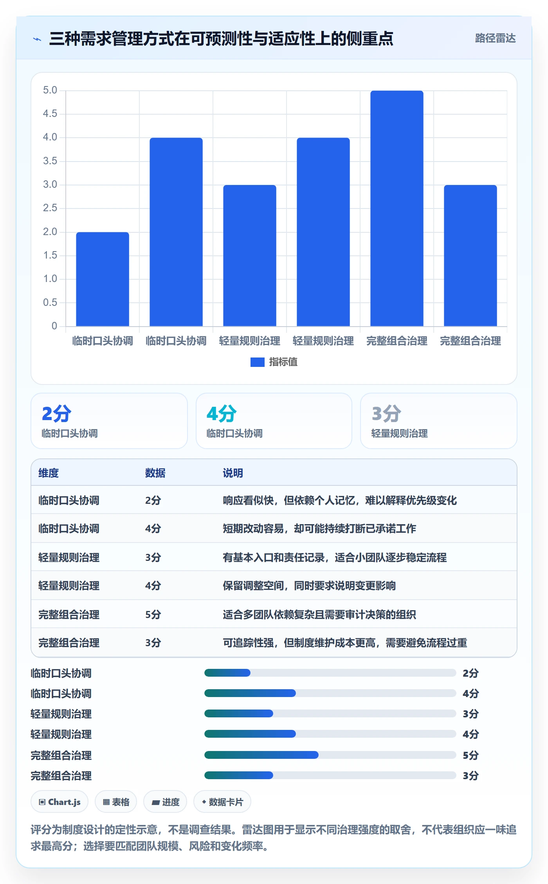Viewport: 548px width, 884px height.
Task: Click the 2.5 y-axis label
Action: pos(50,208)
